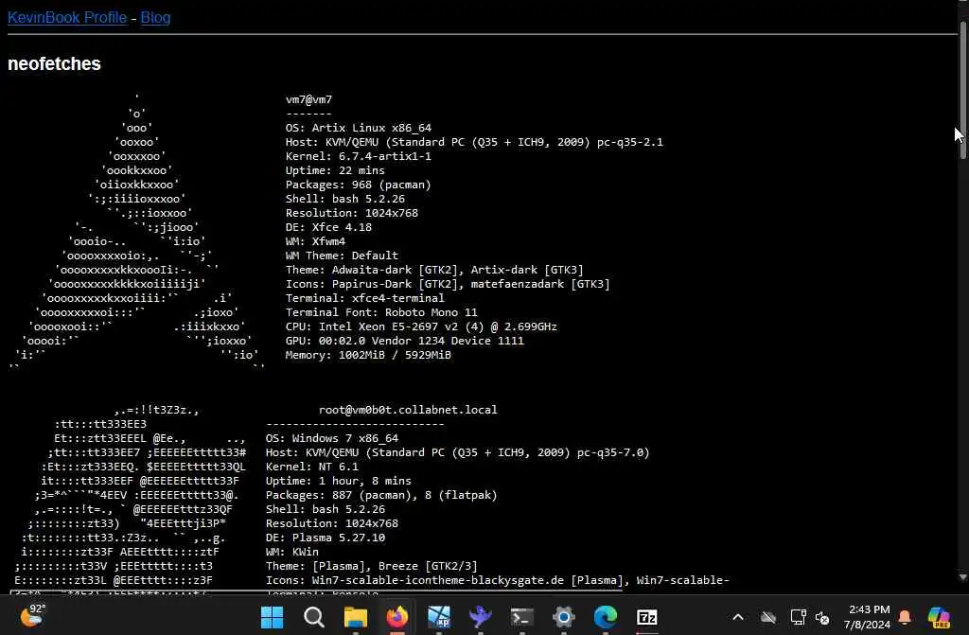
Task: Switch to Firefox in the taskbar
Action: pyautogui.click(x=397, y=617)
